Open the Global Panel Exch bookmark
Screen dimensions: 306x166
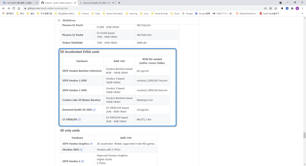click(x=246, y=13)
